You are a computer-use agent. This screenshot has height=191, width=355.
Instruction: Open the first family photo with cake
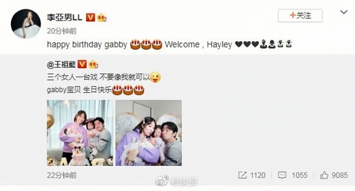[80, 133]
